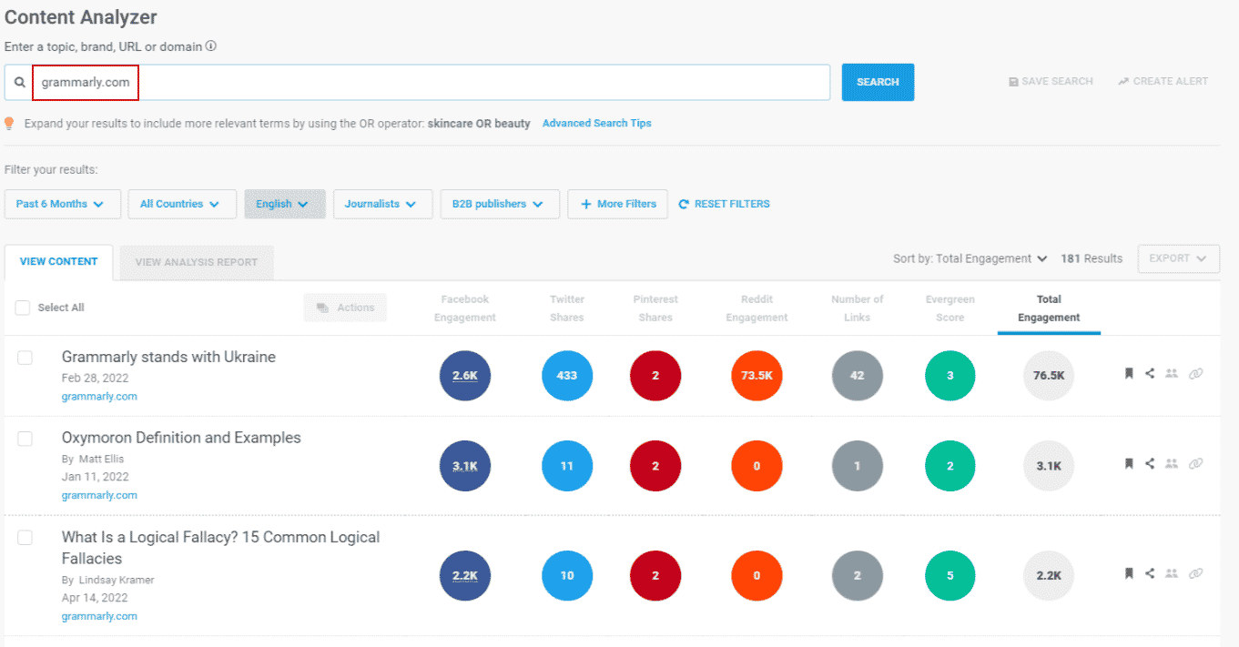The width and height of the screenshot is (1239, 647).
Task: Switch to the View Content tab
Action: (x=59, y=262)
